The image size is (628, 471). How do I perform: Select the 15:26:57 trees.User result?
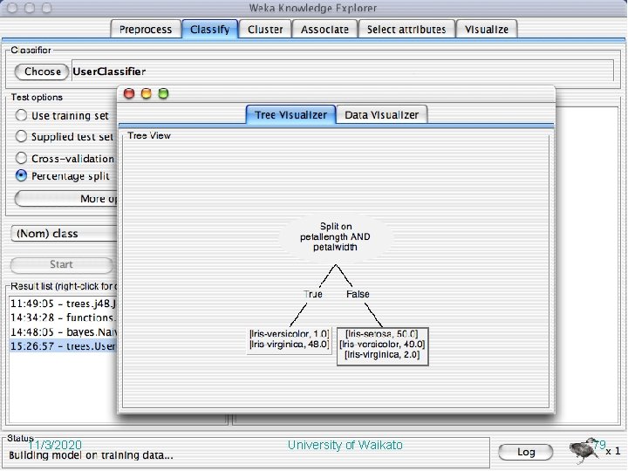pyautogui.click(x=64, y=346)
